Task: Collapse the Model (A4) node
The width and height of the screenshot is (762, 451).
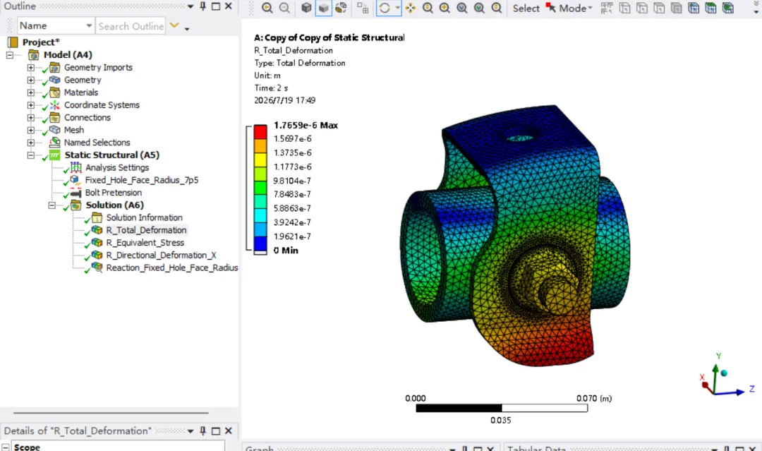Action: (x=10, y=55)
